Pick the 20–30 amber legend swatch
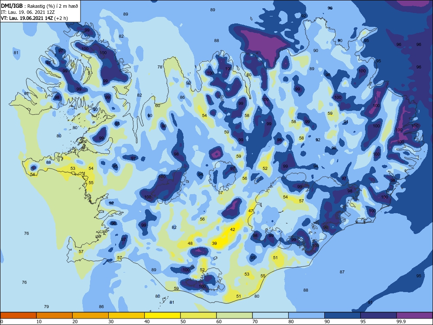Viewport: 433px width, 325px height. 90,315
